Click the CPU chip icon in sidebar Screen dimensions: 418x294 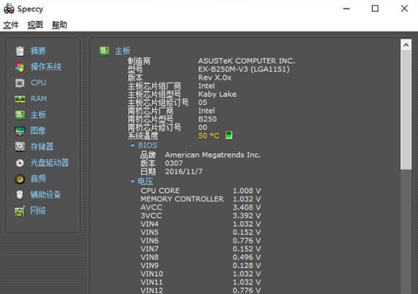click(20, 83)
